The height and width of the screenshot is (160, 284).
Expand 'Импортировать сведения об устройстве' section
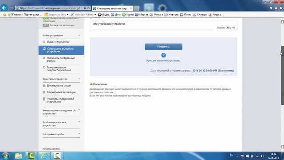[61, 112]
